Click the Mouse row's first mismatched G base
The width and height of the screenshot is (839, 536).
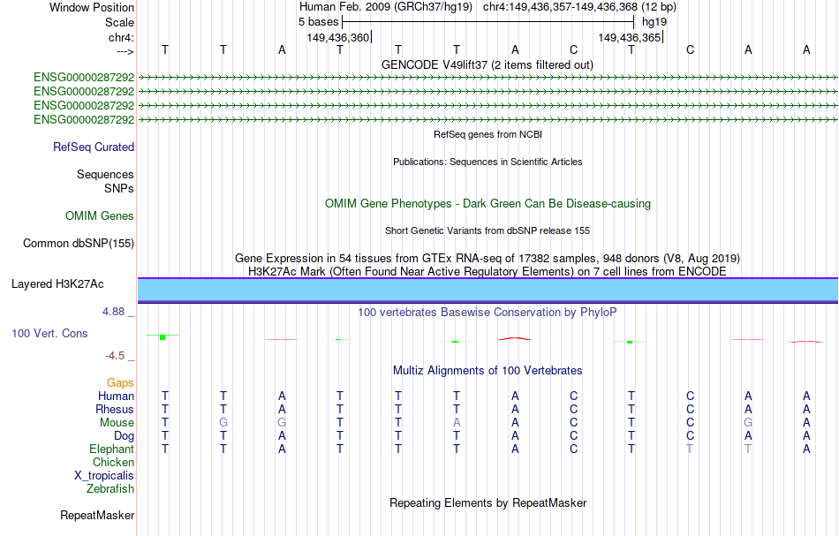(x=223, y=423)
